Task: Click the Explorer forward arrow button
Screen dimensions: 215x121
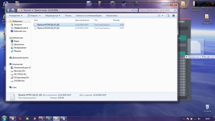Action: click(13, 10)
